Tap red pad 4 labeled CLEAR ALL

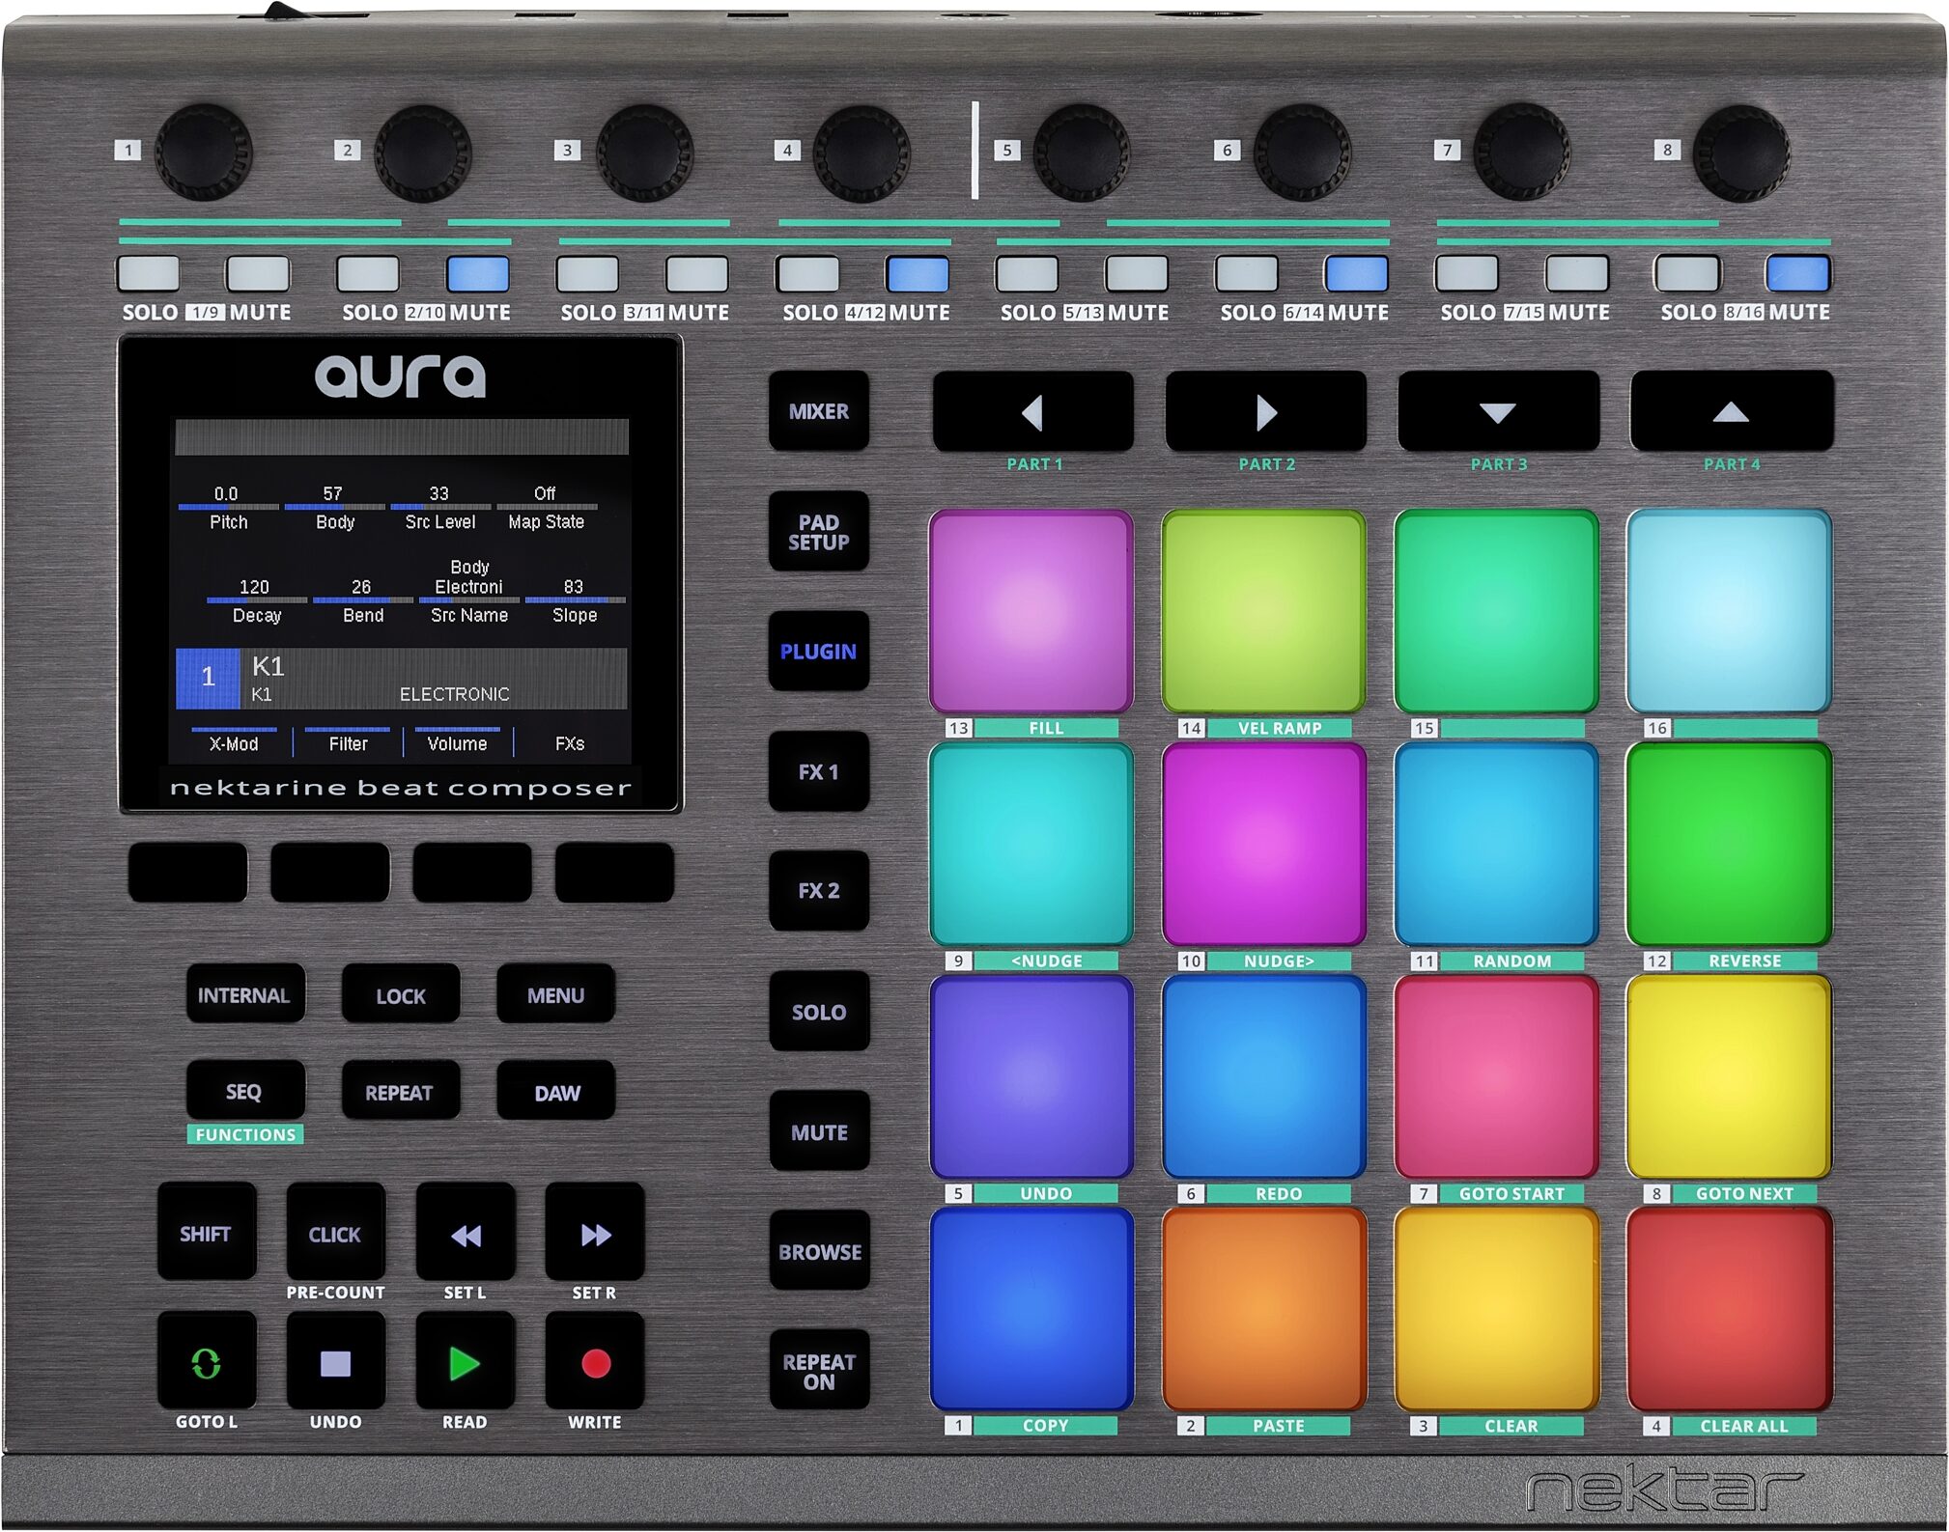tap(1729, 1309)
